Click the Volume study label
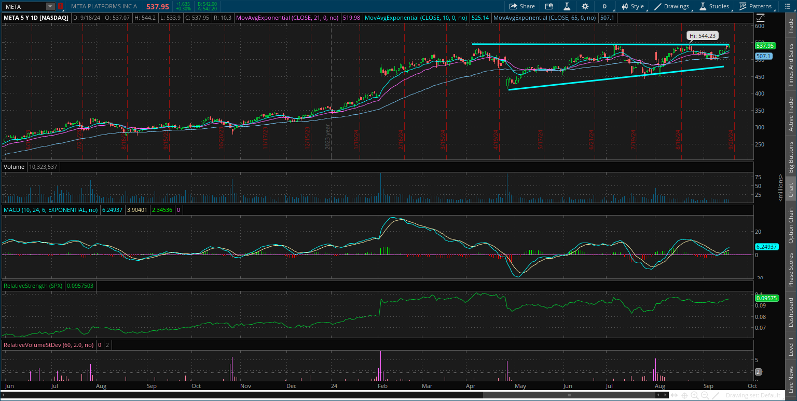Image resolution: width=797 pixels, height=401 pixels. coord(13,167)
